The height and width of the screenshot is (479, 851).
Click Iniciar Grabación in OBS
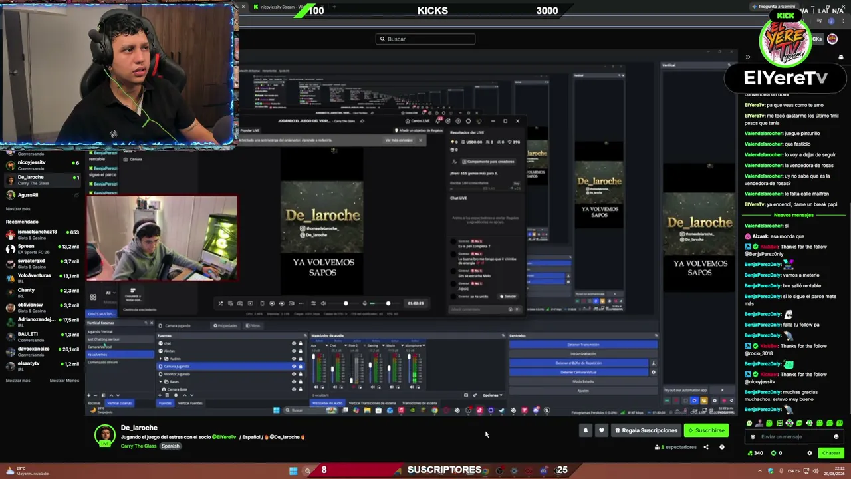point(583,353)
